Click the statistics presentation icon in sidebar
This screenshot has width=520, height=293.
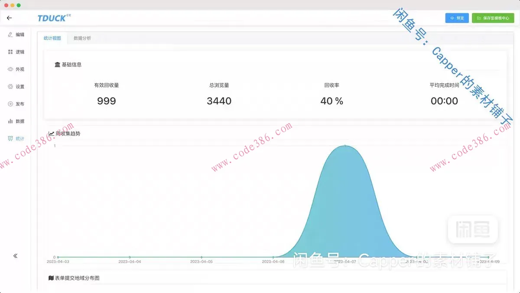(10, 139)
